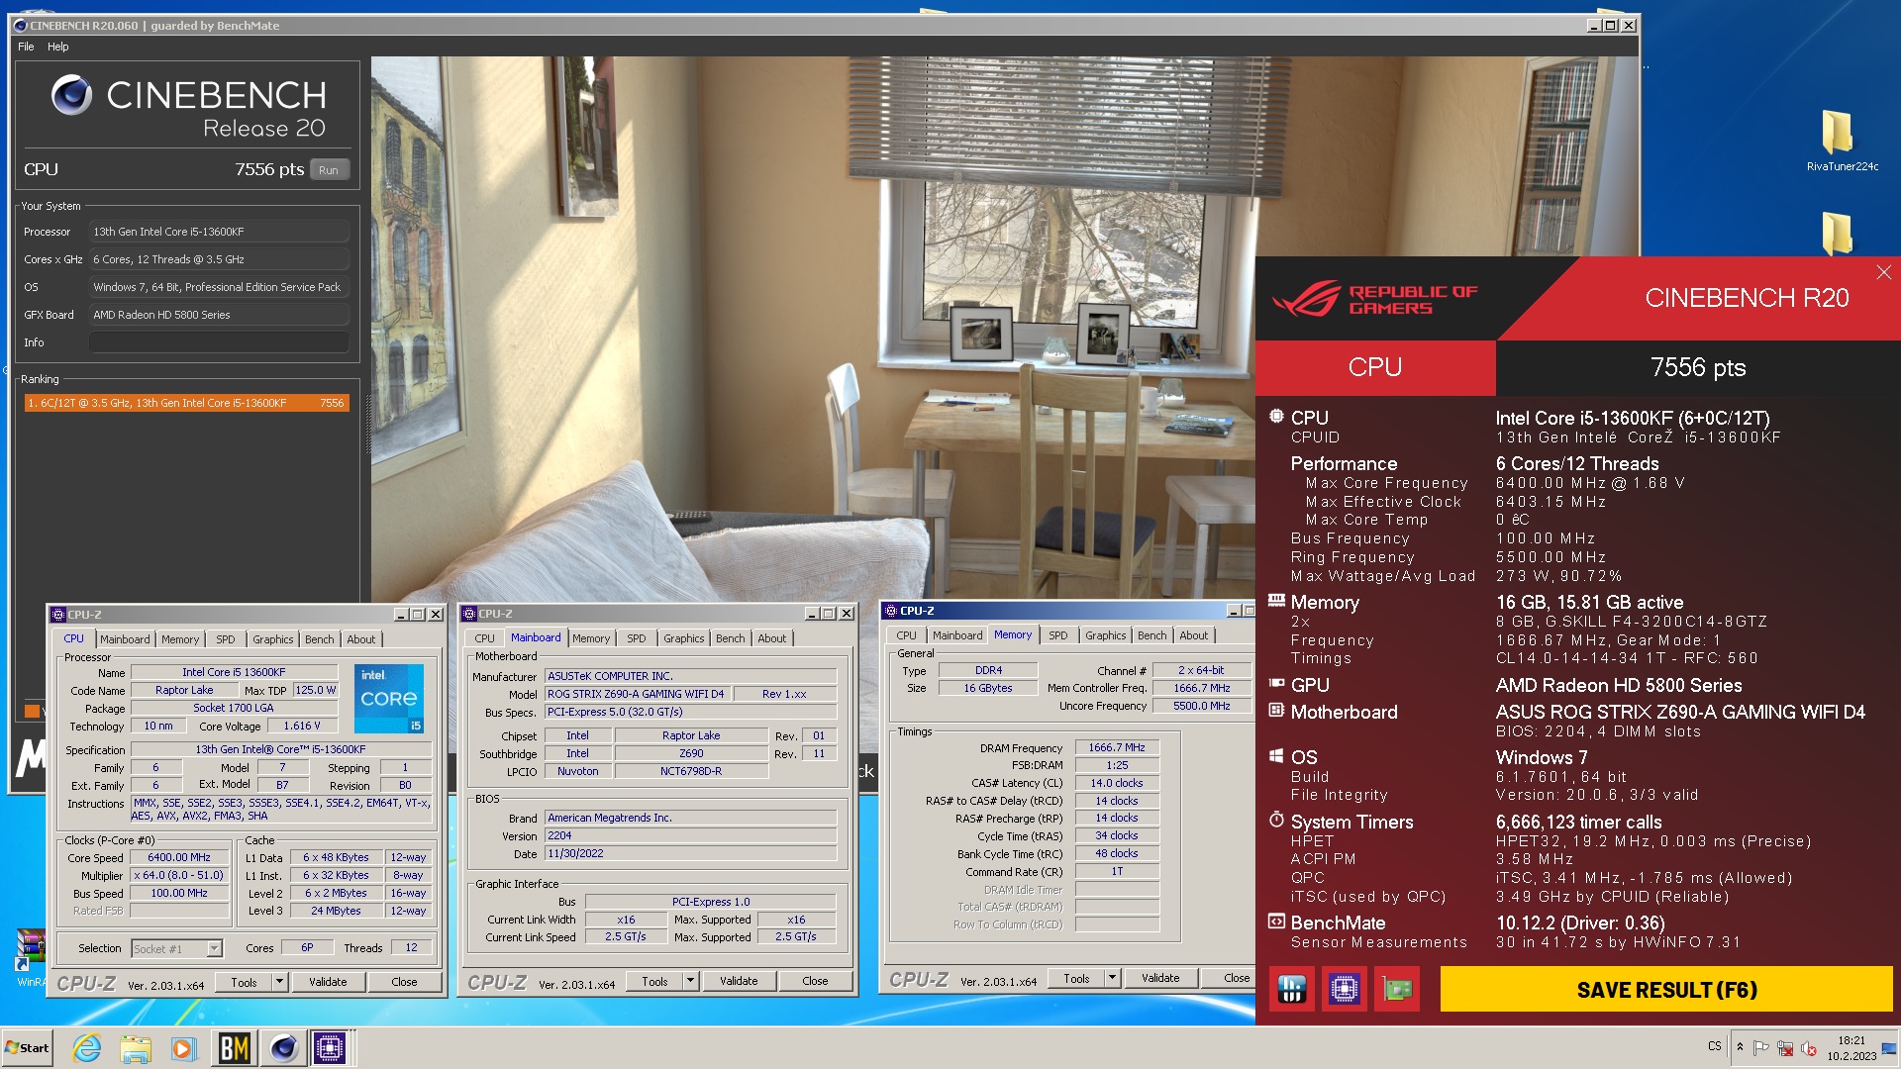Switch to CPU tab in CPU-Z Memory window

[906, 635]
